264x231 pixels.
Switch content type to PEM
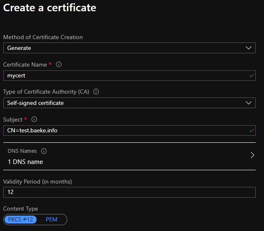pyautogui.click(x=51, y=219)
